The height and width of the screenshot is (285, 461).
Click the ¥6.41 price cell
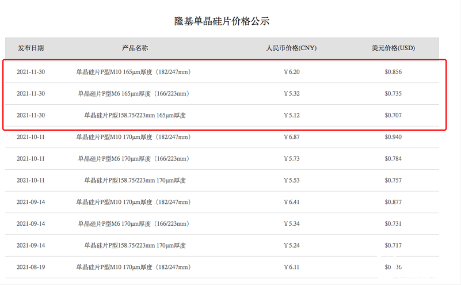tap(292, 202)
